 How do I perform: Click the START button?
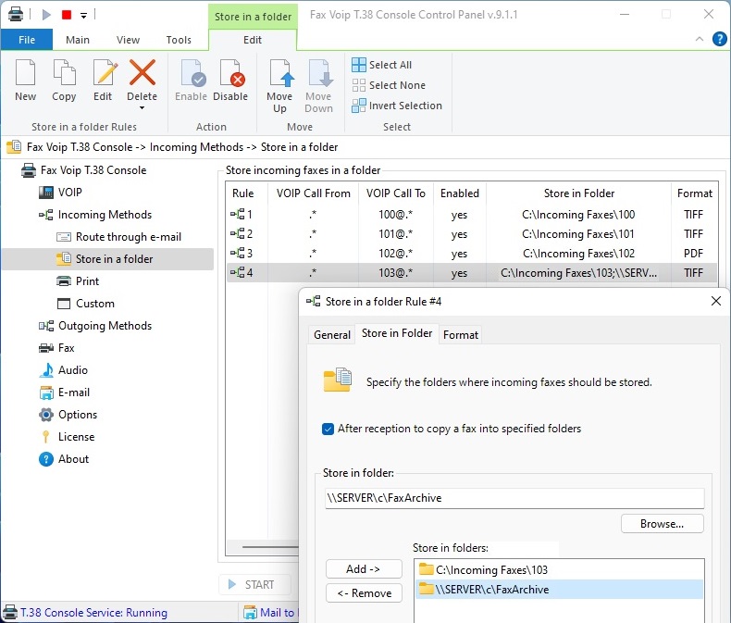pos(254,585)
